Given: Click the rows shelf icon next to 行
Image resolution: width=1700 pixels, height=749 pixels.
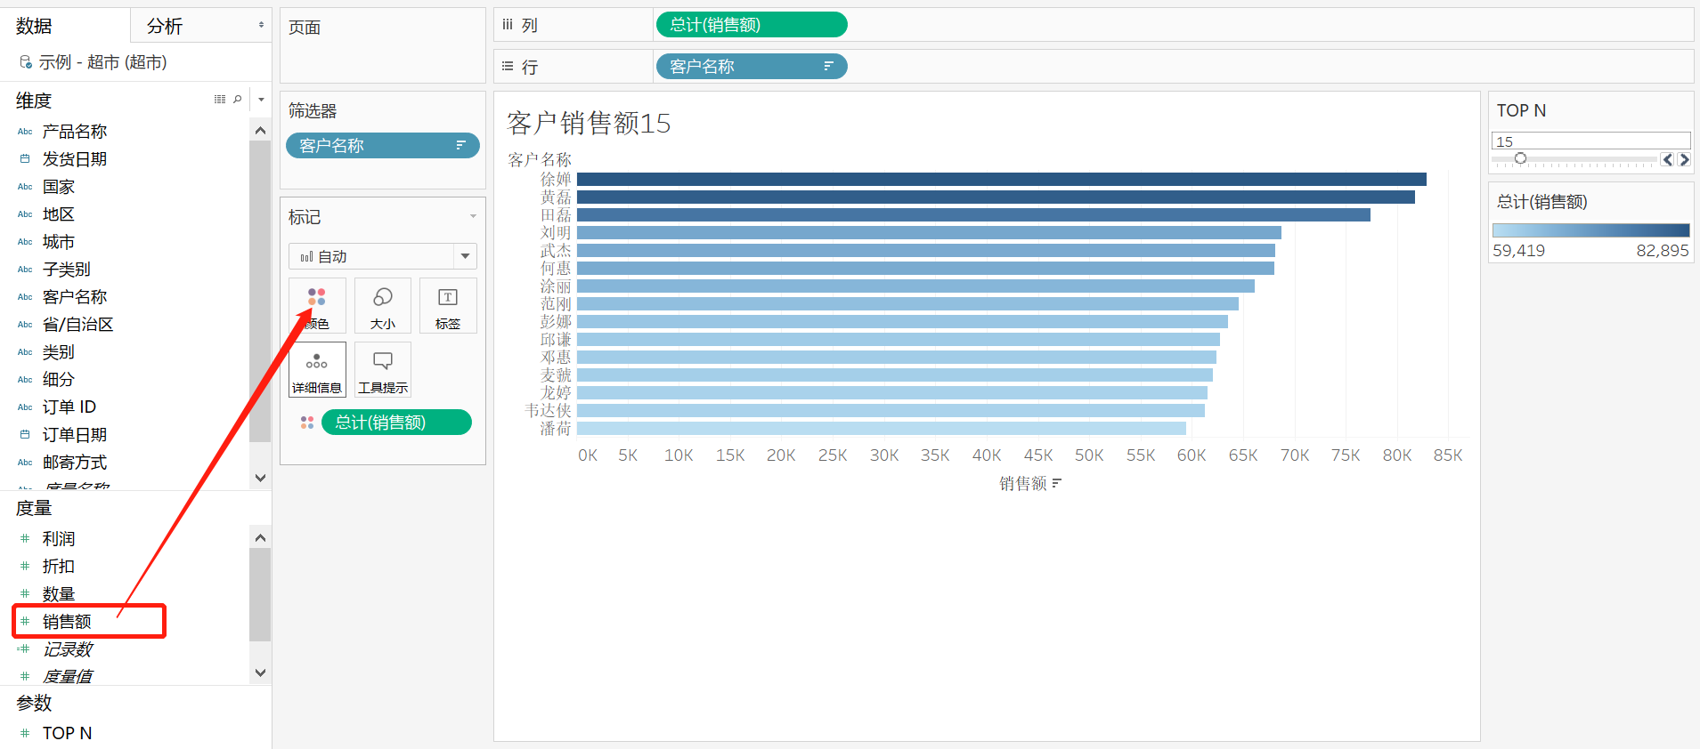Looking at the screenshot, I should coord(508,66).
